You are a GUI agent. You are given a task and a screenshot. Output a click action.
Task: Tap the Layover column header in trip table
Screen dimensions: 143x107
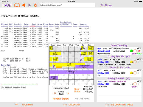[84, 24]
